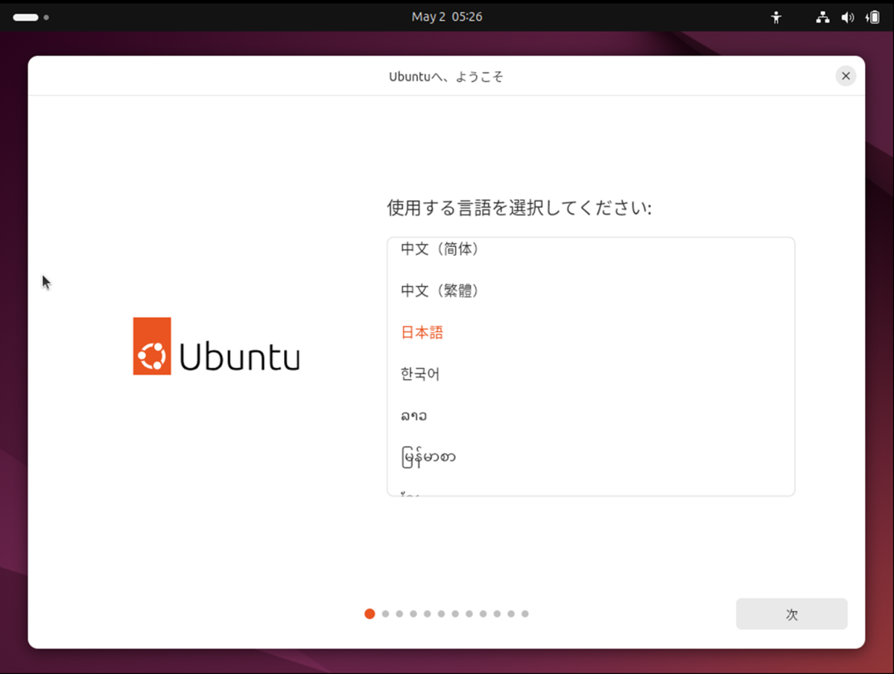Select 日本語 language
This screenshot has width=894, height=674.
pos(591,332)
